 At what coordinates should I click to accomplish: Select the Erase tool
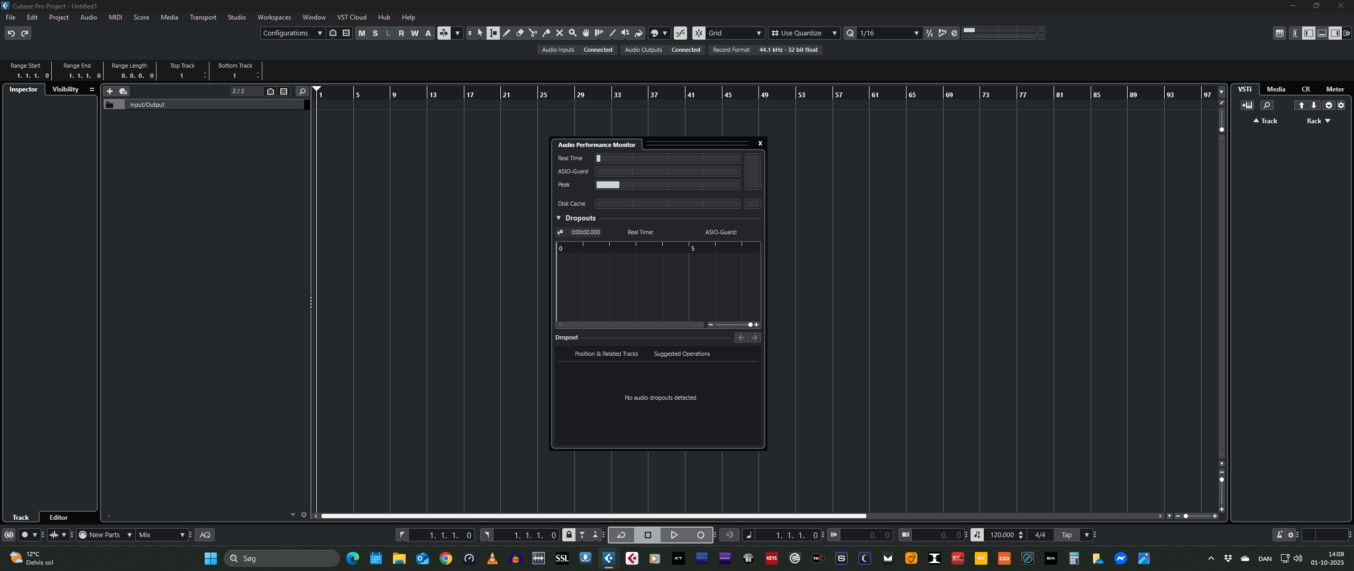pos(520,33)
